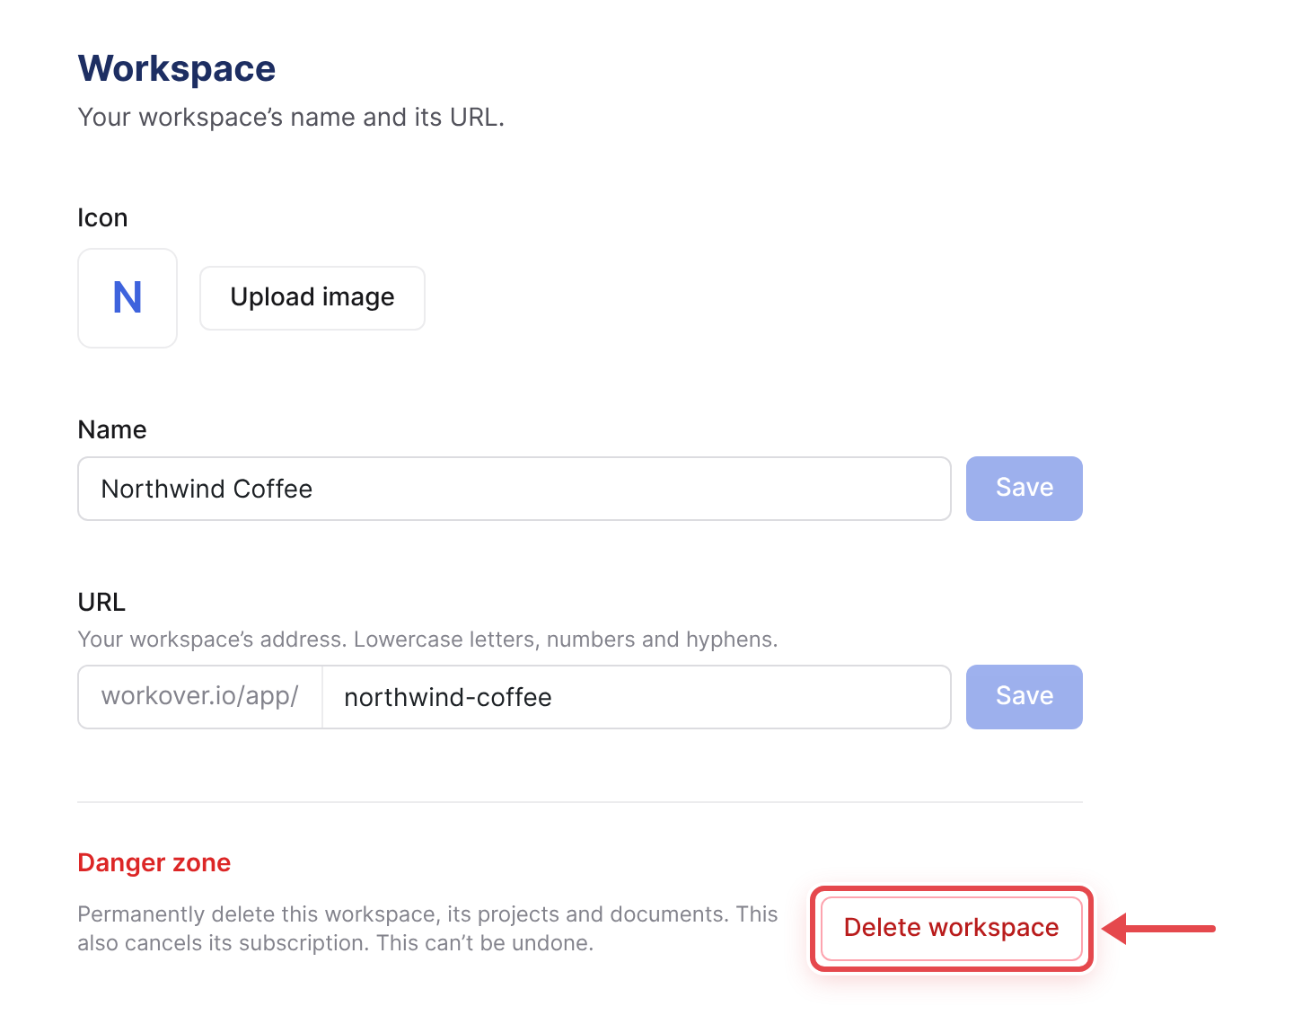Click the Name label above the field
This screenshot has height=1015, width=1293.
tap(112, 430)
